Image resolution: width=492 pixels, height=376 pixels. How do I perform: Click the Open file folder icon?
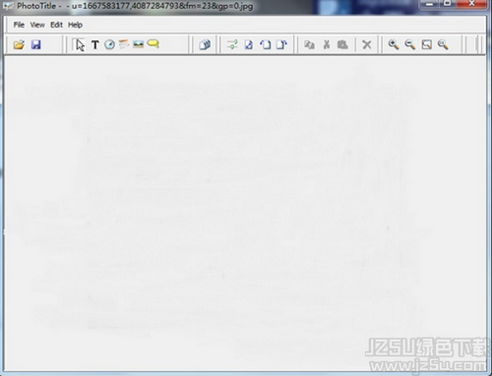tap(19, 44)
